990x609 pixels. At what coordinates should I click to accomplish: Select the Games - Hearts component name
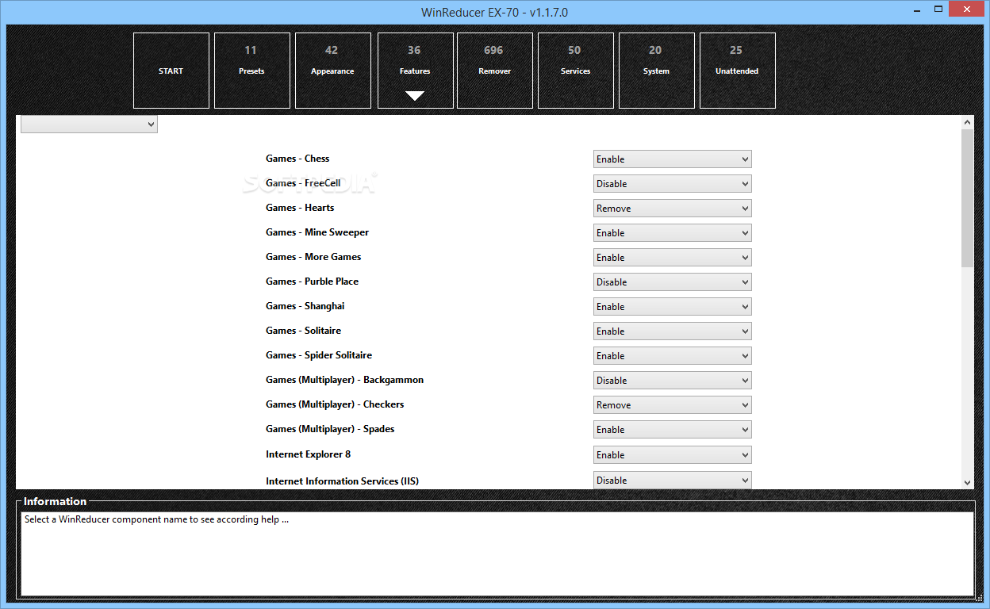pos(300,208)
